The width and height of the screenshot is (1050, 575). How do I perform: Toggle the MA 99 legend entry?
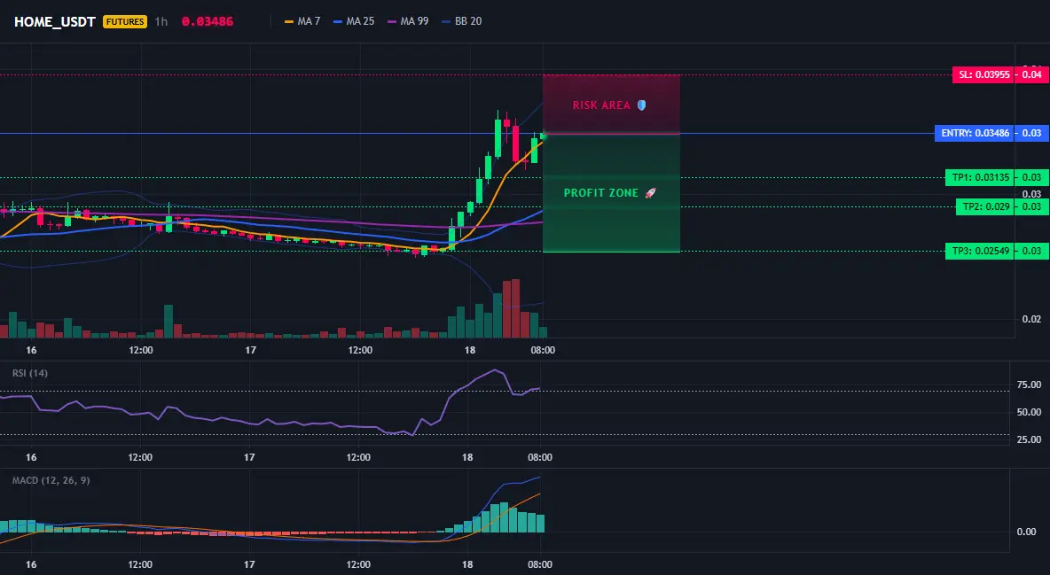[x=409, y=21]
